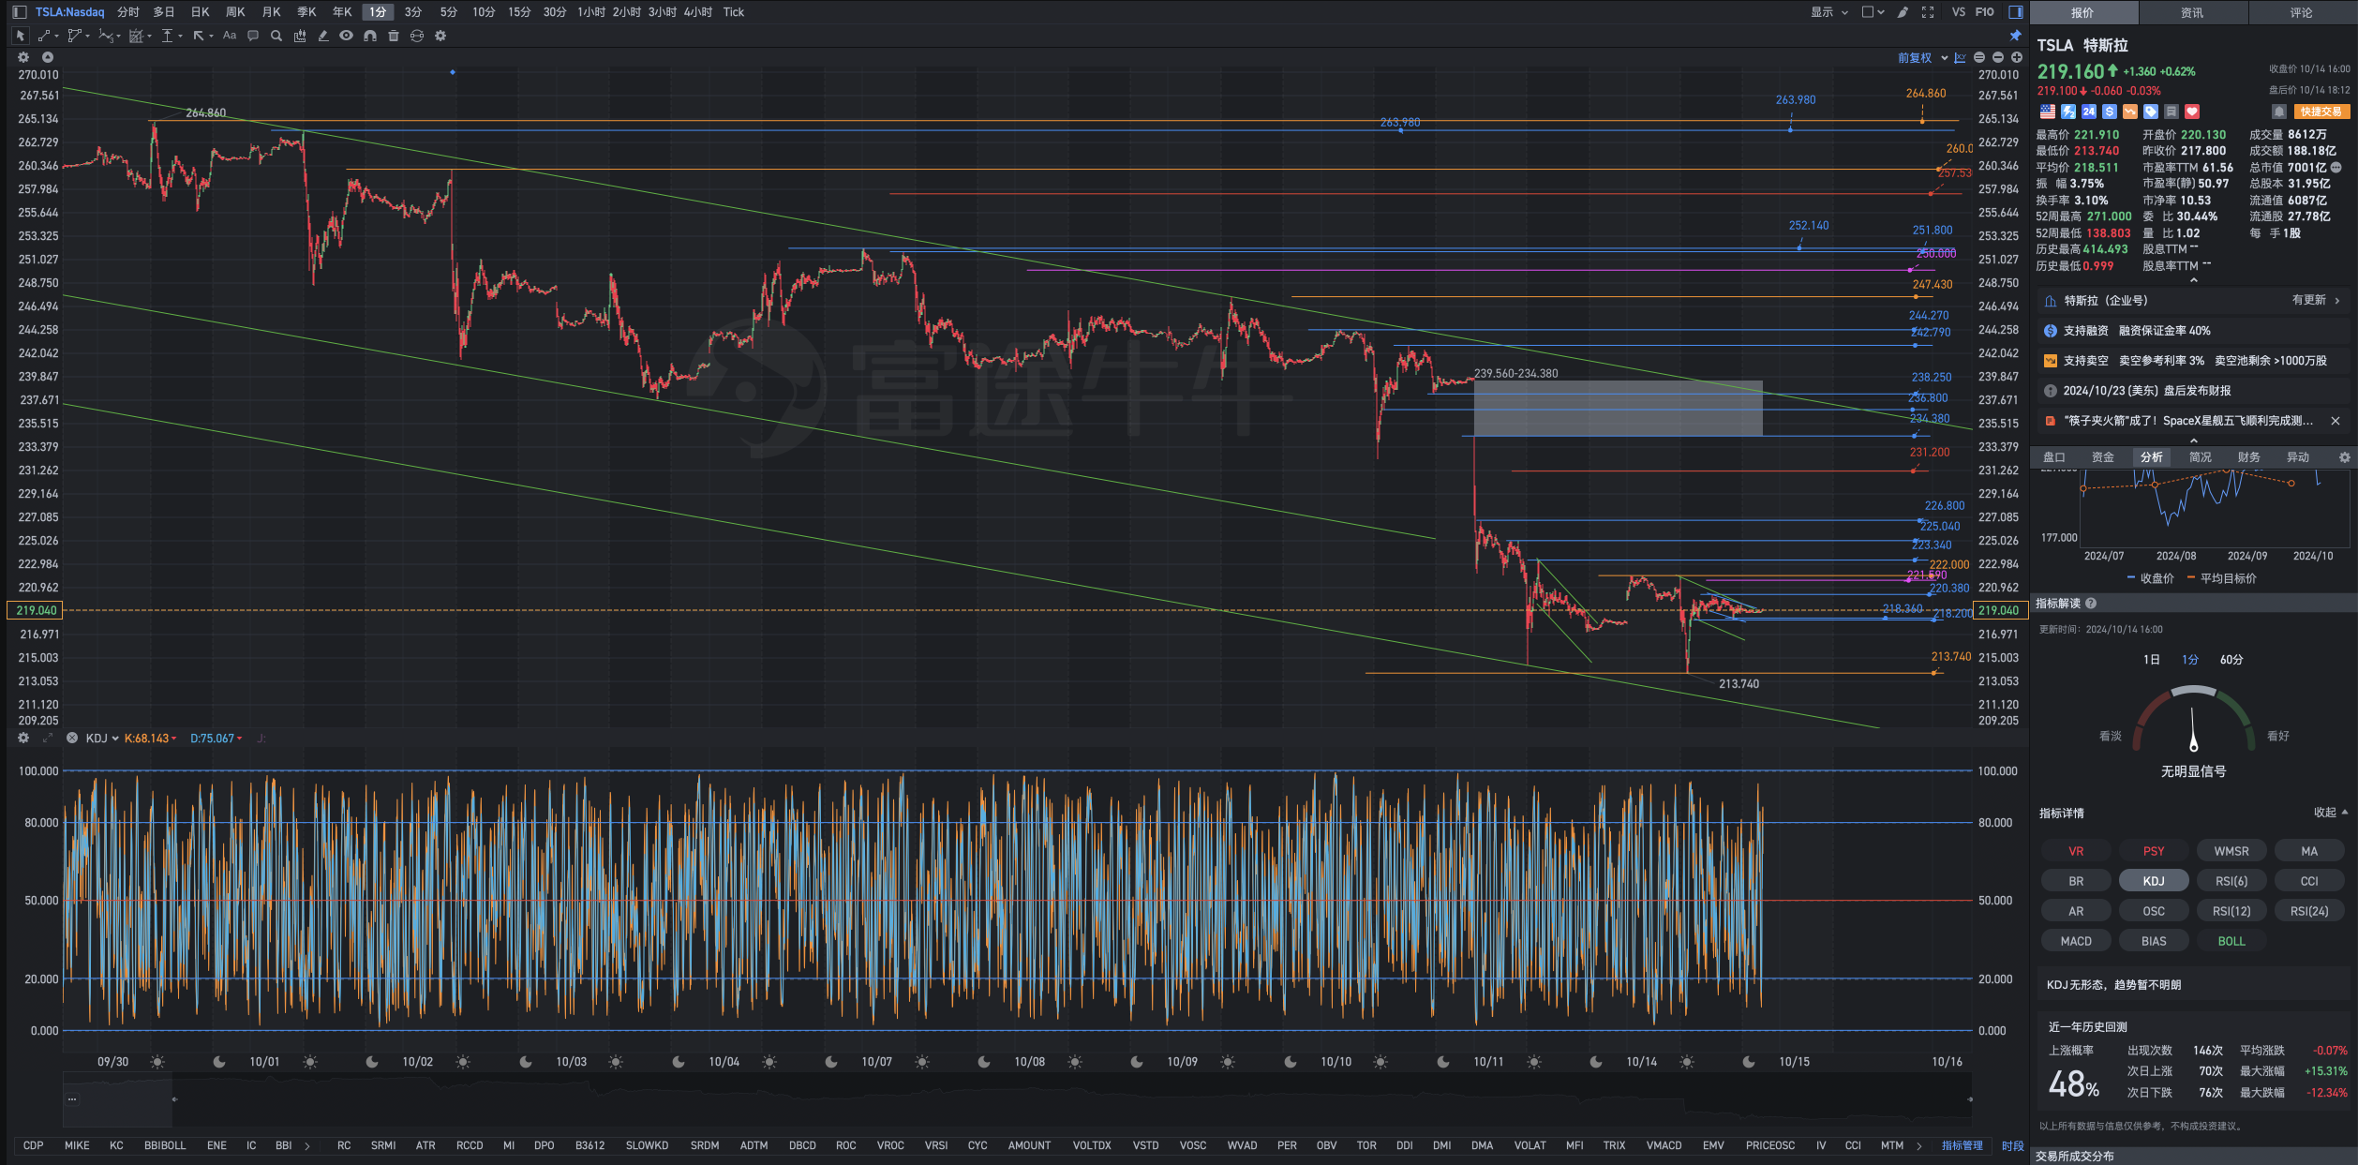Image resolution: width=2358 pixels, height=1165 pixels.
Task: Open 指标管理 indicator management link
Action: point(1963,1145)
